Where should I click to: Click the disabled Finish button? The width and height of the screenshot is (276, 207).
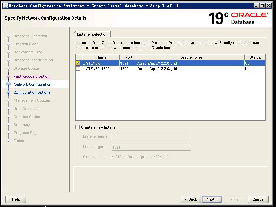tap(235, 199)
